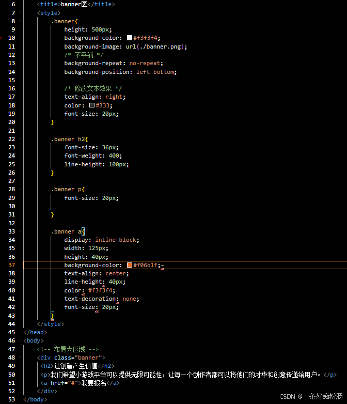Click the yellow closing brace on line 20
Viewport: 347px width, 404px height.
click(x=52, y=122)
